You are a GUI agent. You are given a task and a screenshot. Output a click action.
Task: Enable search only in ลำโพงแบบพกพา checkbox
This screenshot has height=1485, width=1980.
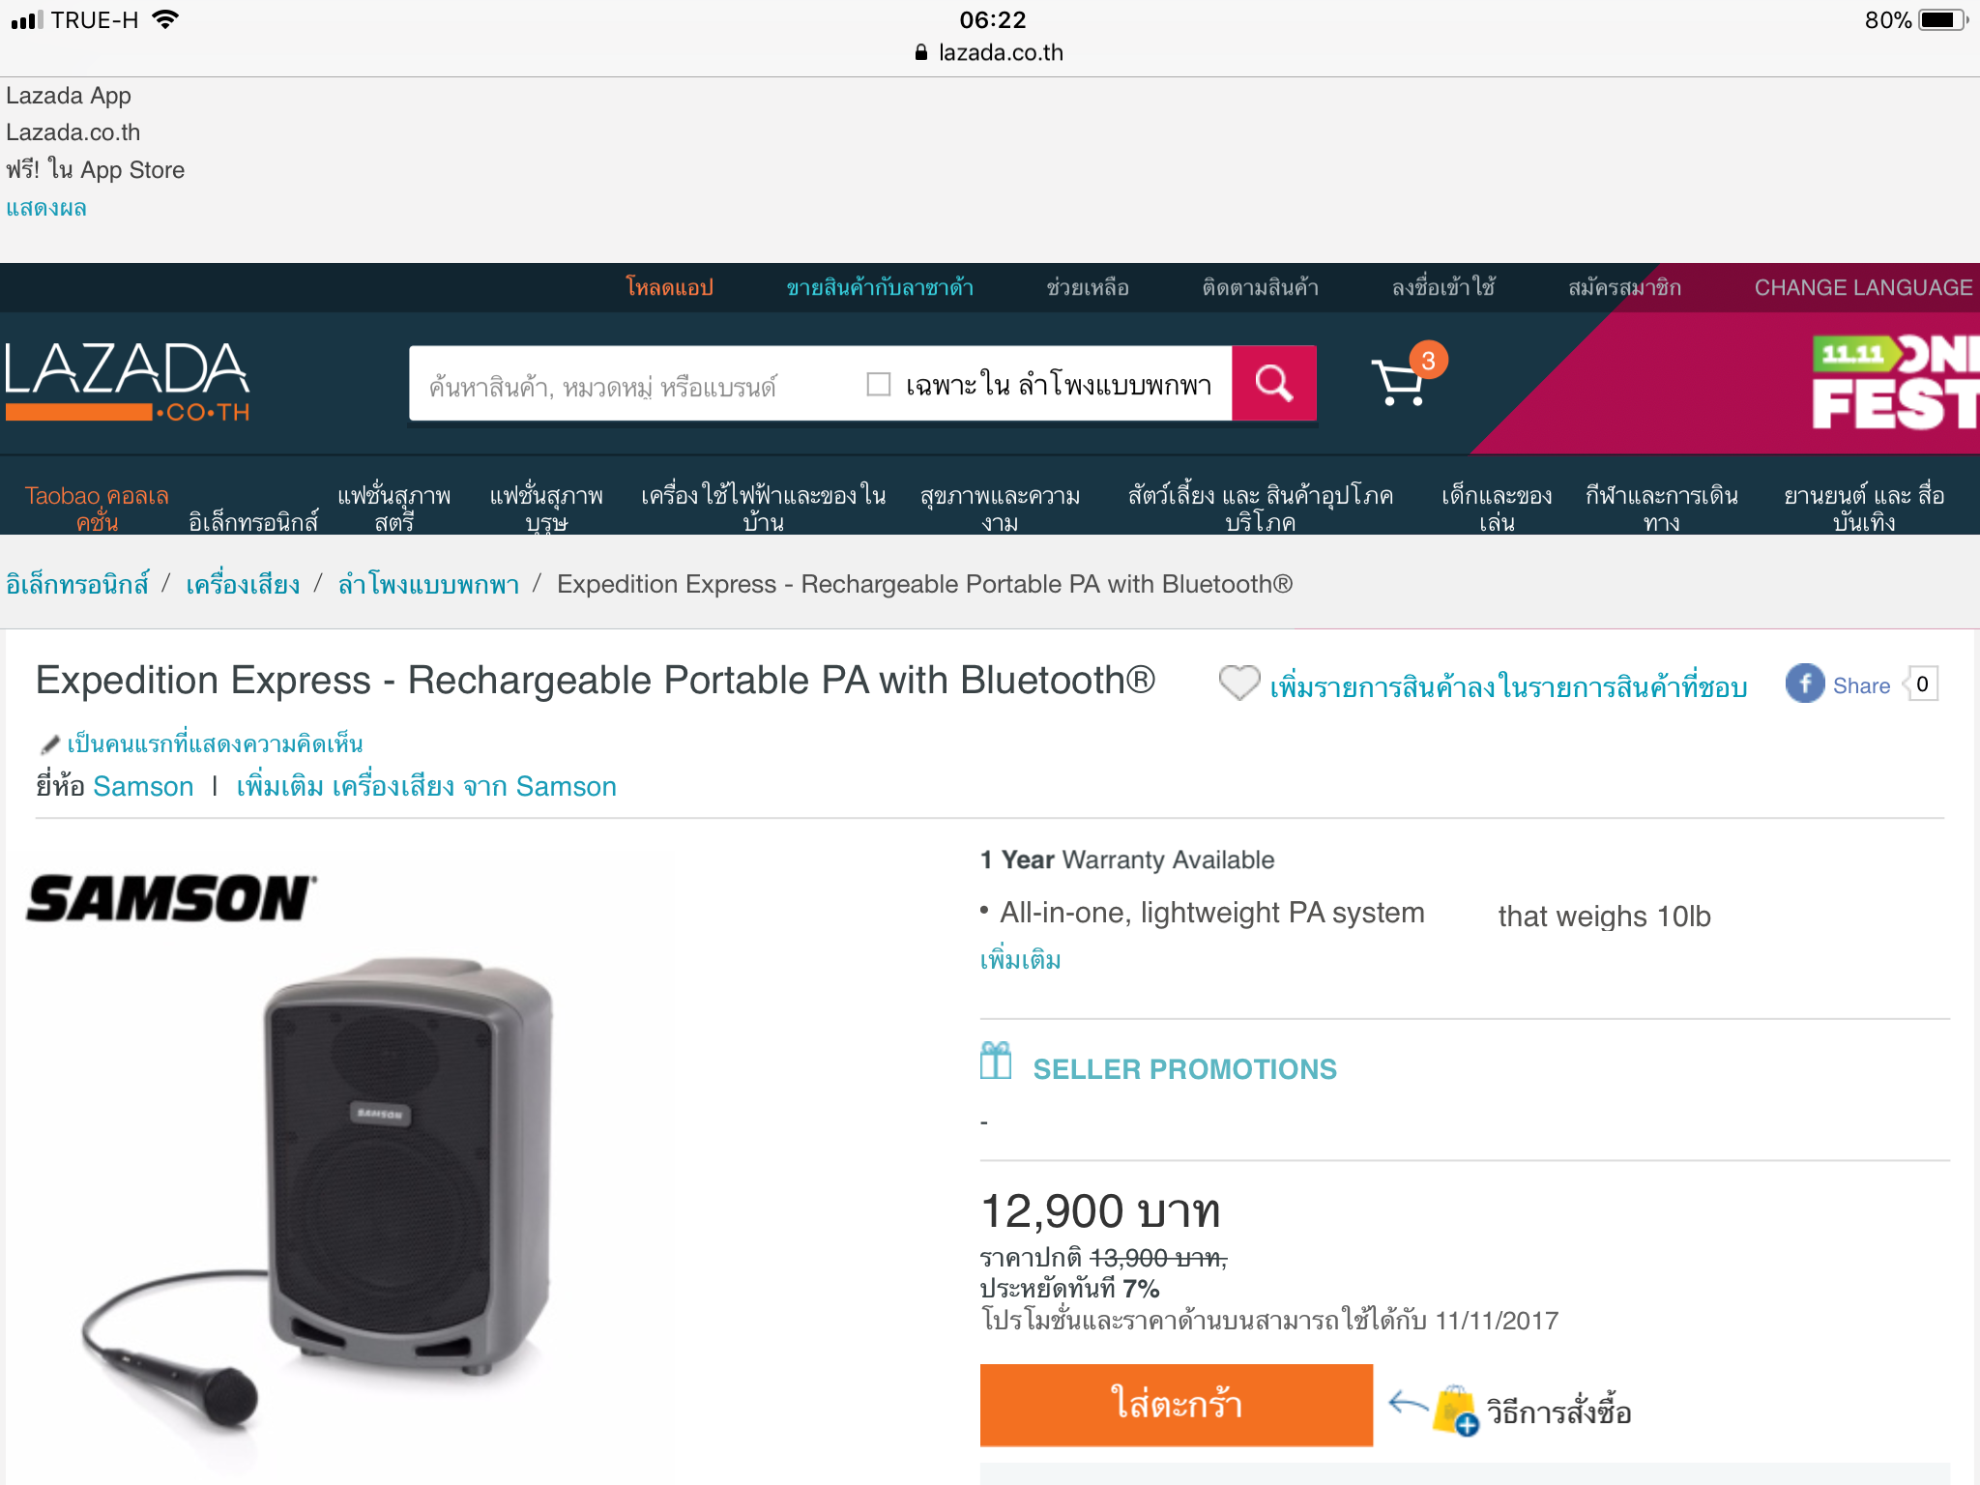pyautogui.click(x=878, y=385)
